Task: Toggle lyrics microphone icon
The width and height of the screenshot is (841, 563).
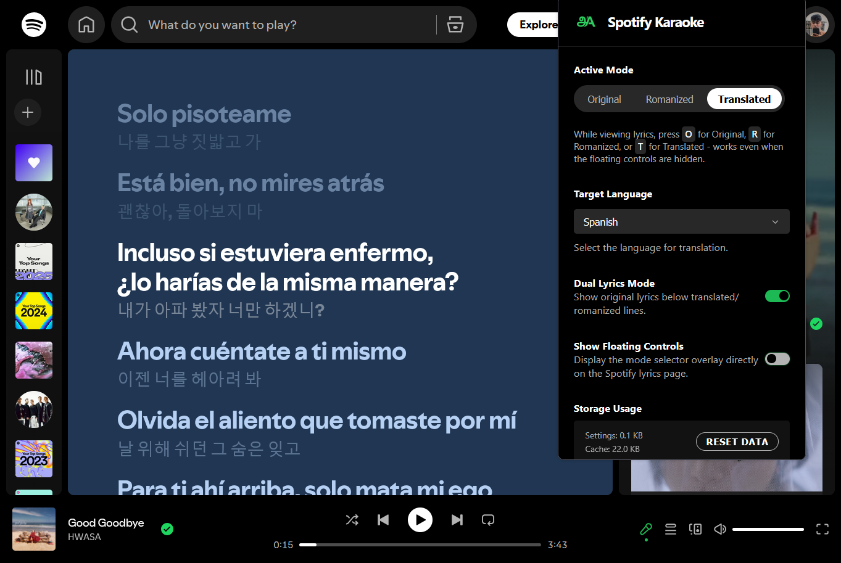Action: tap(646, 529)
